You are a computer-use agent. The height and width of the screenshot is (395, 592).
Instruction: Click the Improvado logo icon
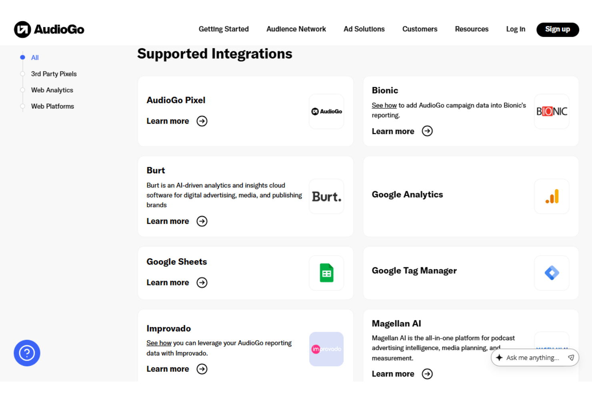click(x=326, y=349)
